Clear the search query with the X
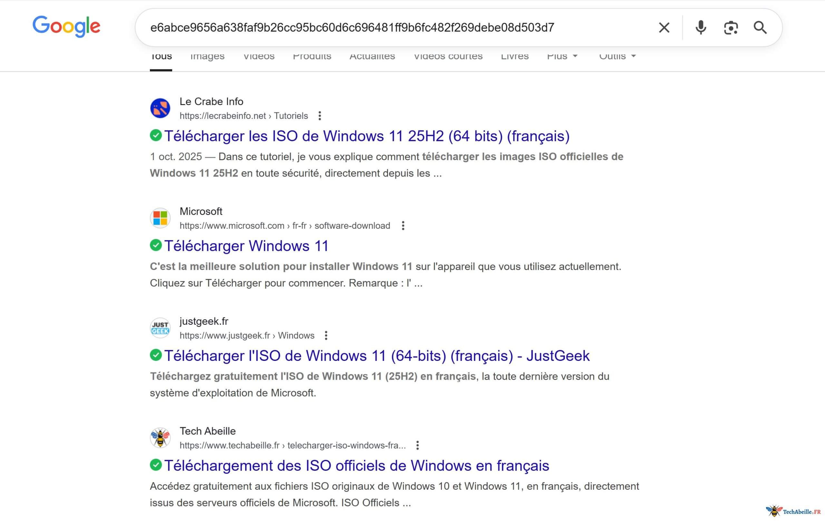 (x=664, y=27)
